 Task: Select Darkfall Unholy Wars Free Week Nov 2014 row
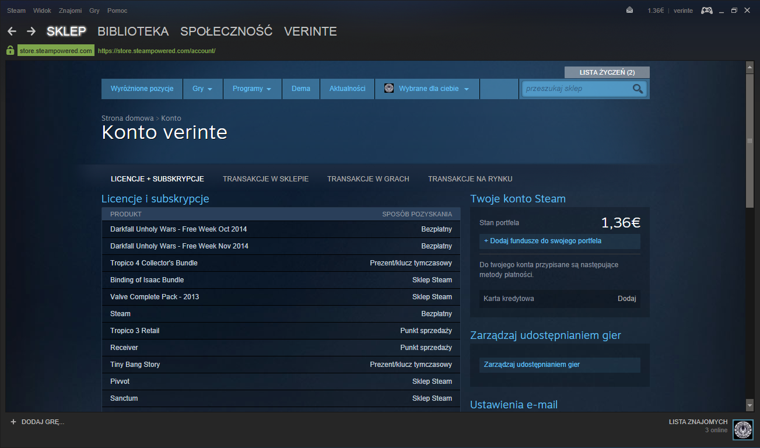(281, 246)
